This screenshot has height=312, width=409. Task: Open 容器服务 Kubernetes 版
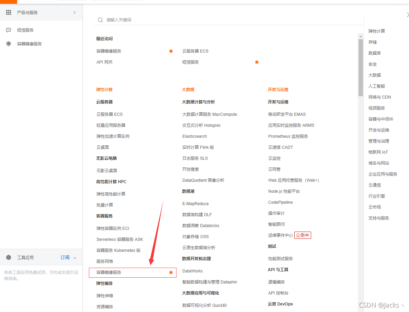(118, 250)
